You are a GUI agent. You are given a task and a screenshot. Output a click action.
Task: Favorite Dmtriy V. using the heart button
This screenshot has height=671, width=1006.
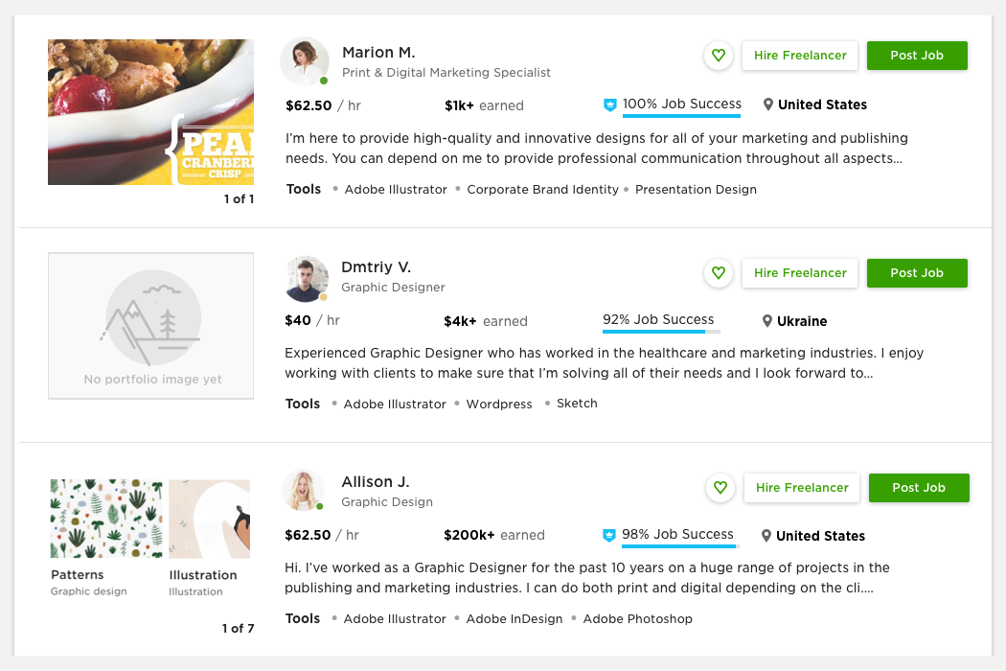(x=719, y=273)
